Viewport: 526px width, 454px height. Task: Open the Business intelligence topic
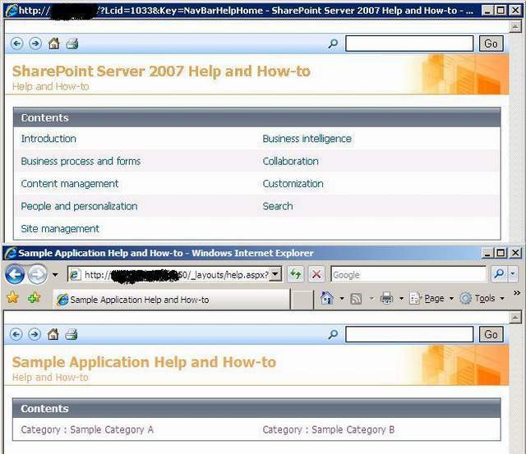[x=307, y=139]
